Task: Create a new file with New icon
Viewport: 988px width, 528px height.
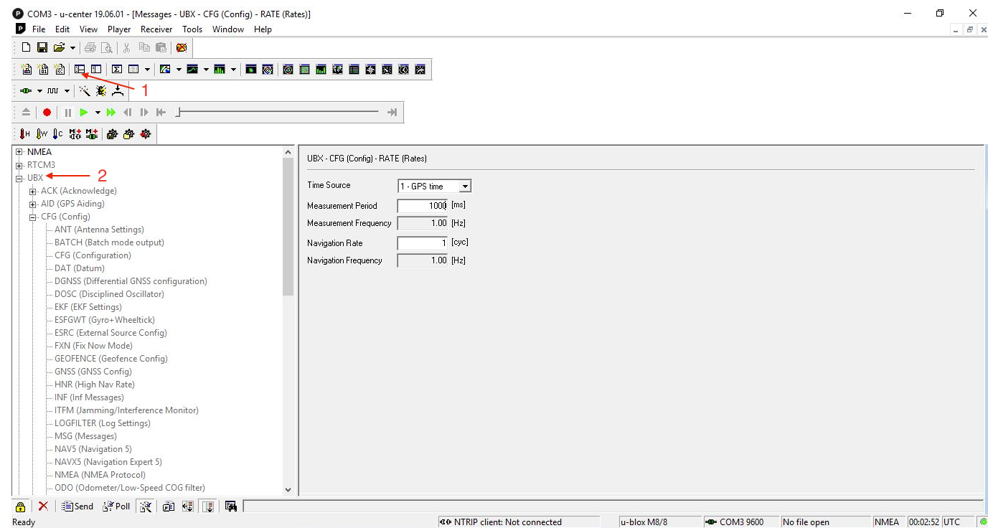Action: pyautogui.click(x=27, y=47)
